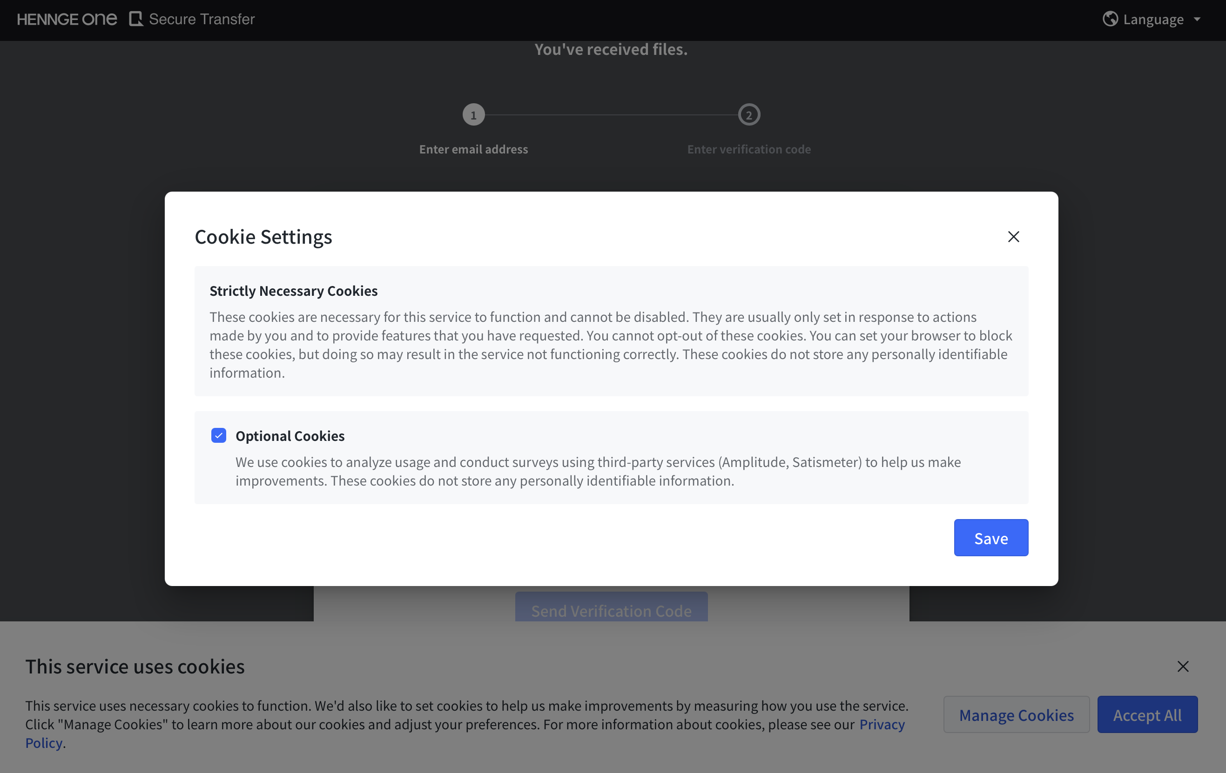The width and height of the screenshot is (1226, 773).
Task: Dismiss the cookie banner with its X
Action: point(1183,666)
